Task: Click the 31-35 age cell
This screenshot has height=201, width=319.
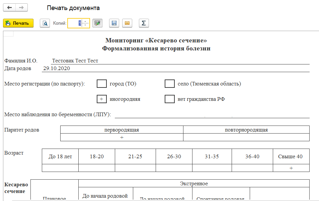Action: point(212,157)
